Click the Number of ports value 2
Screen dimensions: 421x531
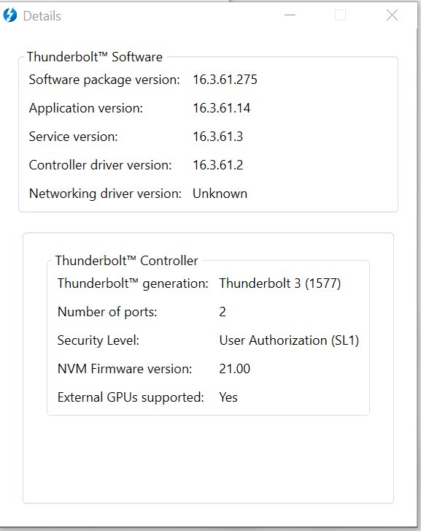[x=223, y=312]
